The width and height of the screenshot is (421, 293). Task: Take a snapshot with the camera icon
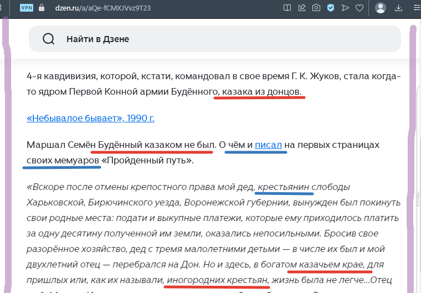(x=316, y=8)
